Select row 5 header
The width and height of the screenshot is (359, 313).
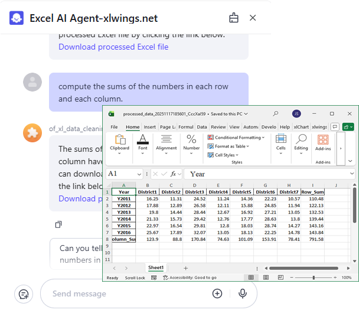(x=107, y=219)
